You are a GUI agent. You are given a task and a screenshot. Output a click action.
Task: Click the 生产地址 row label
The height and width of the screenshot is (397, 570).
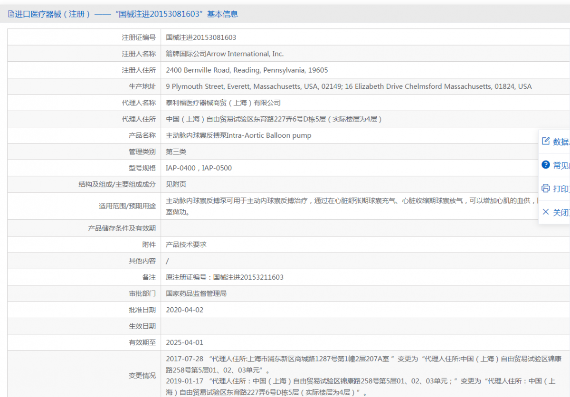tap(142, 86)
